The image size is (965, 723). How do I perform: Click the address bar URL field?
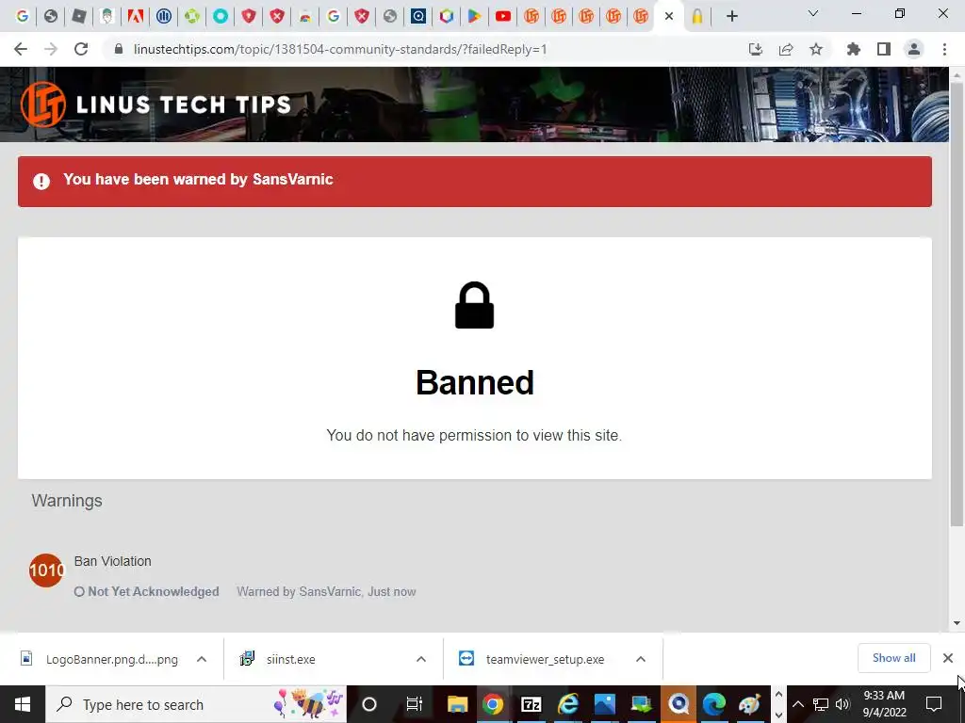click(x=340, y=49)
